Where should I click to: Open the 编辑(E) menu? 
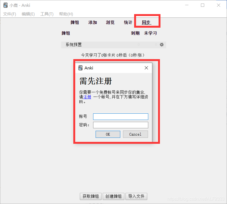tap(28, 14)
